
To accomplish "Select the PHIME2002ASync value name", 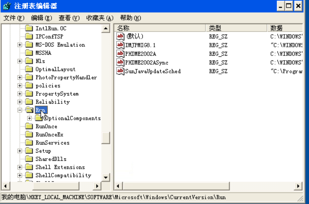I will click(x=147, y=62).
